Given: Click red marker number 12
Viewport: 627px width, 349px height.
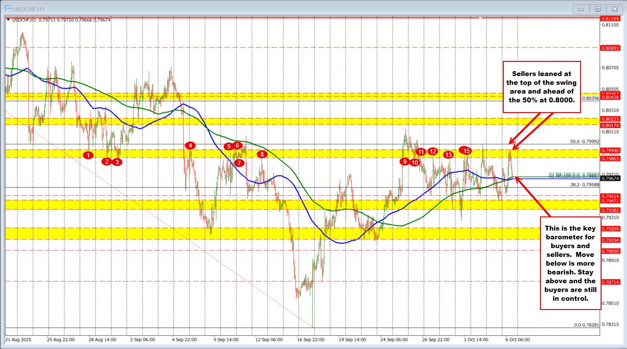Looking at the screenshot, I should tap(432, 151).
